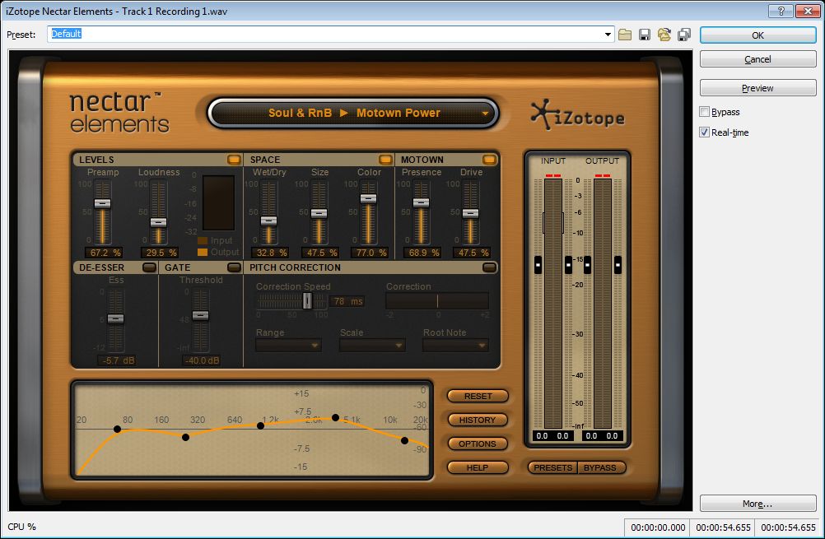The width and height of the screenshot is (825, 539).
Task: Click the CPU % status bar label
Action: coord(21,527)
